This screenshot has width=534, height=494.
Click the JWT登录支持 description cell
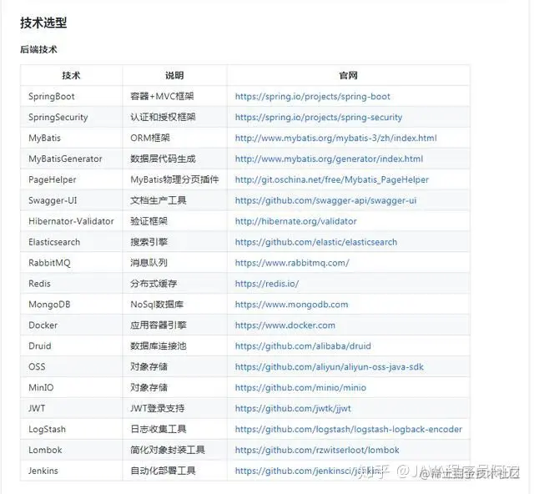click(x=174, y=408)
